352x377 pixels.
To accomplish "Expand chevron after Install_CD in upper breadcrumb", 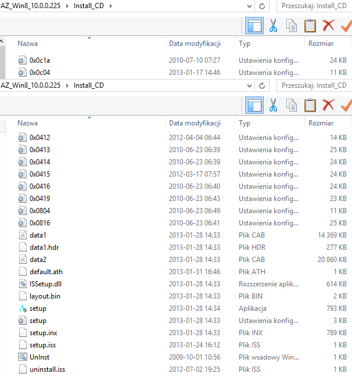I will pos(111,6).
